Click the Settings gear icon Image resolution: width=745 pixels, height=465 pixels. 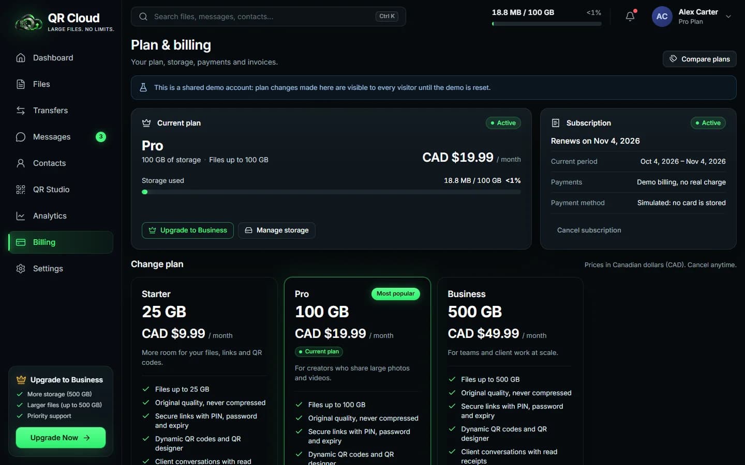pos(21,269)
